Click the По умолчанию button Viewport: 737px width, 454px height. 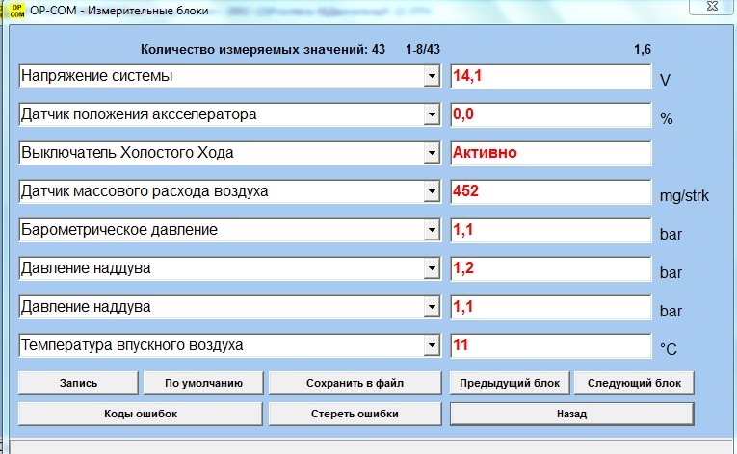tap(203, 383)
